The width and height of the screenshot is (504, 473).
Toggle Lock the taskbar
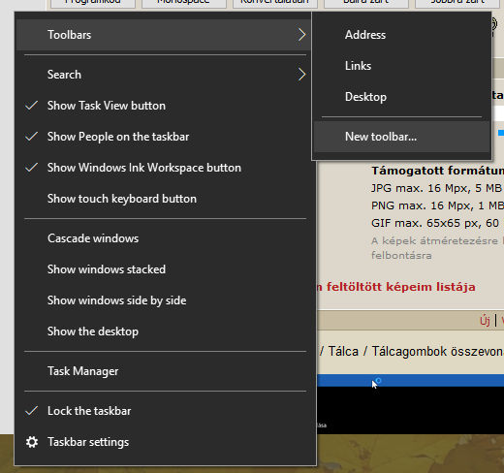tap(165, 411)
